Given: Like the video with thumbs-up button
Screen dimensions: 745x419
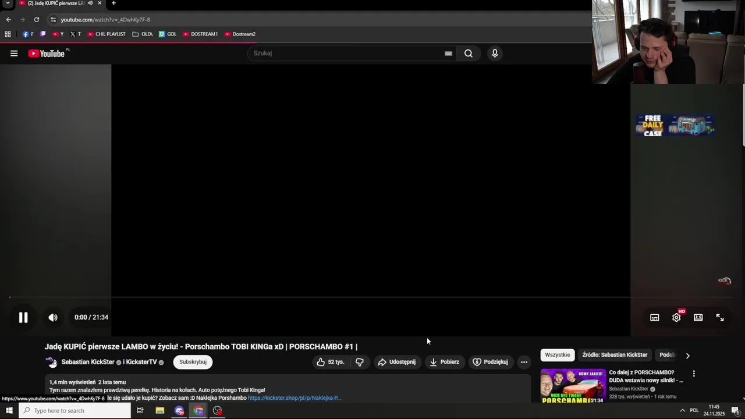Looking at the screenshot, I should (x=330, y=362).
